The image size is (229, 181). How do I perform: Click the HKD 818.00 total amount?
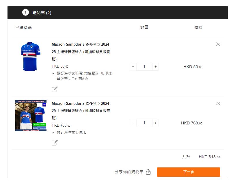tap(209, 157)
